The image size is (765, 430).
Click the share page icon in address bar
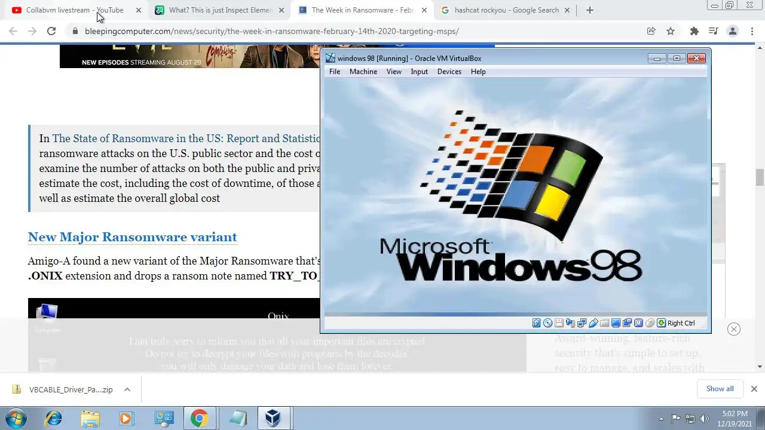[651, 31]
